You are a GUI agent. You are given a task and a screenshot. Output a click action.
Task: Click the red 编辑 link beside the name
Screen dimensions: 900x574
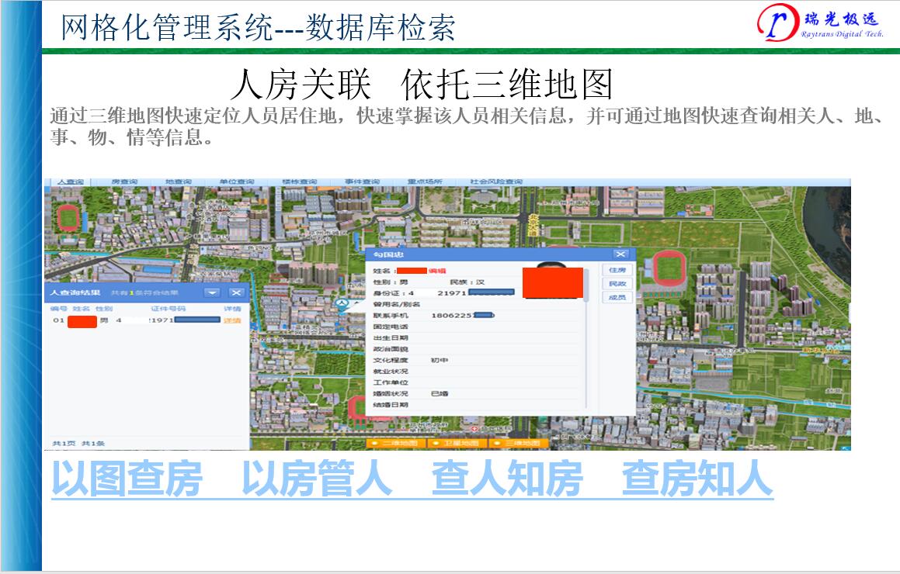pyautogui.click(x=437, y=271)
